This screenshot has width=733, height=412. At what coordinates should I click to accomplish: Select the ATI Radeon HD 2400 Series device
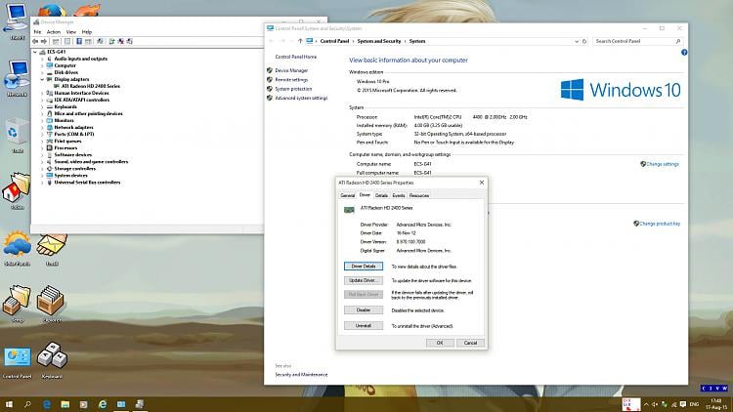90,86
